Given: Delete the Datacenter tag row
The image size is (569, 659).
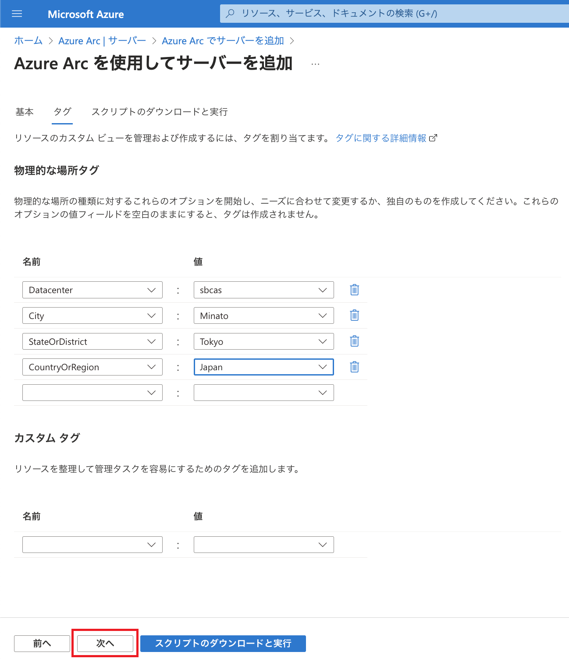Looking at the screenshot, I should coord(355,290).
